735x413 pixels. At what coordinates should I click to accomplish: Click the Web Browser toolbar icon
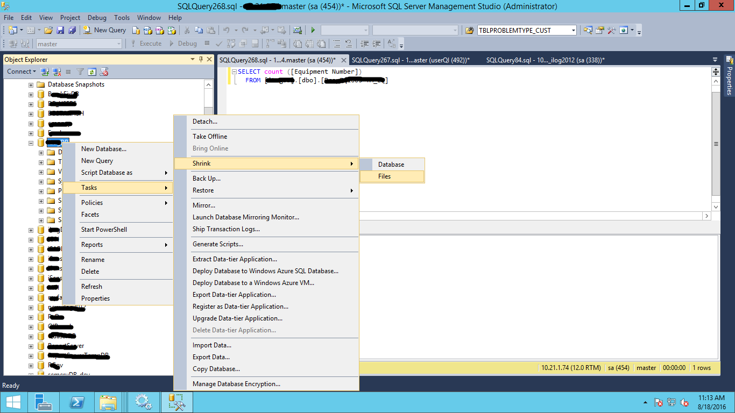click(624, 30)
